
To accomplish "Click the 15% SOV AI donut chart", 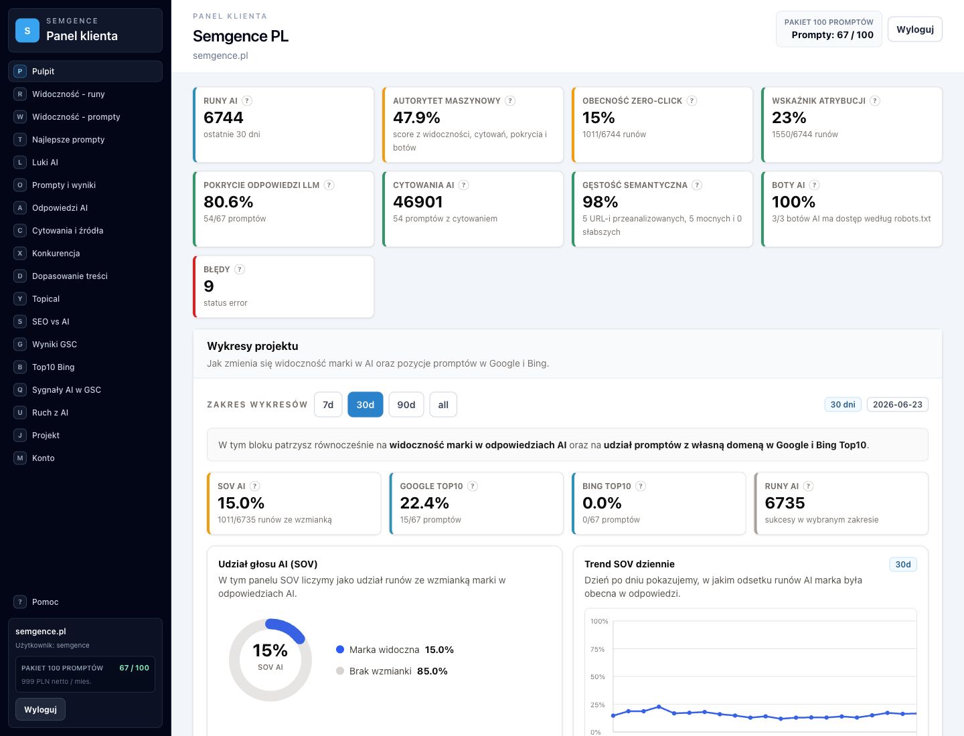I will [270, 660].
